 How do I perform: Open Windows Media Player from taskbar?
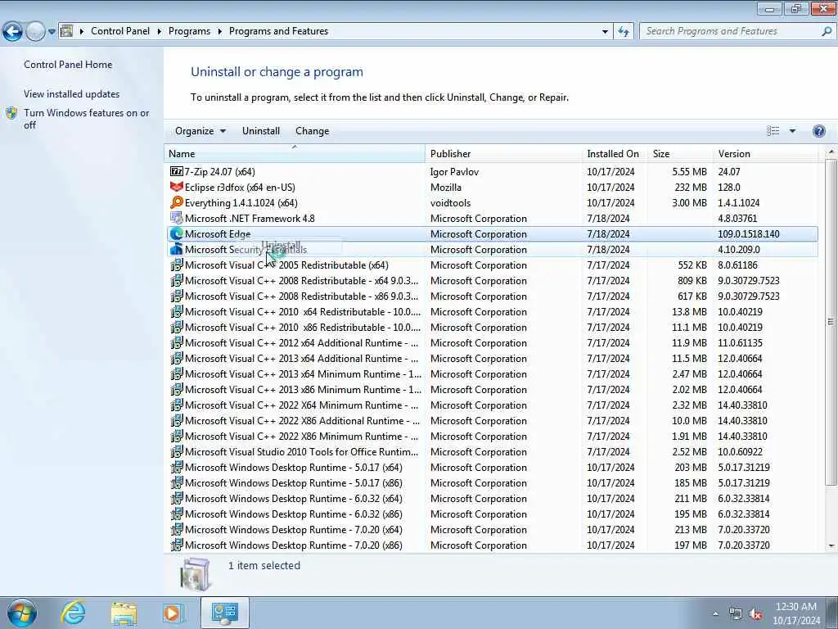coord(173,613)
